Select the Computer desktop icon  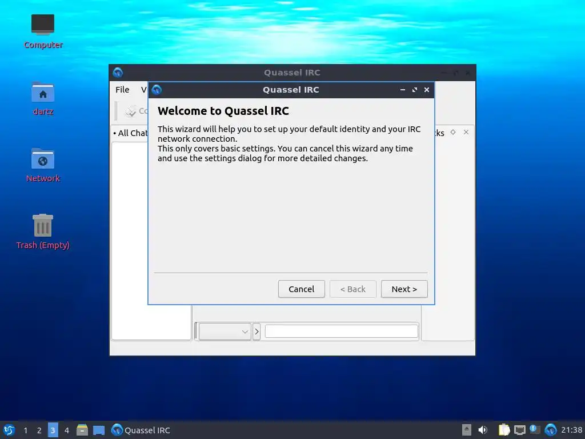coord(43,32)
